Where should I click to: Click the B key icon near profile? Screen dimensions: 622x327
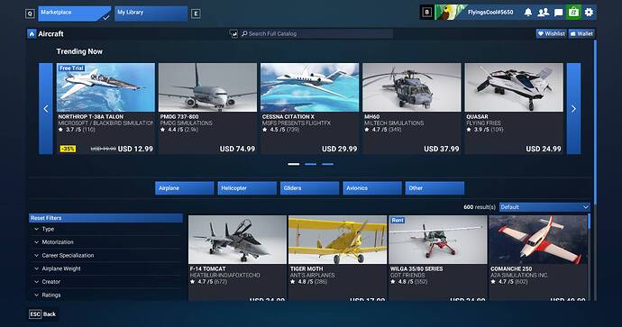(x=426, y=13)
